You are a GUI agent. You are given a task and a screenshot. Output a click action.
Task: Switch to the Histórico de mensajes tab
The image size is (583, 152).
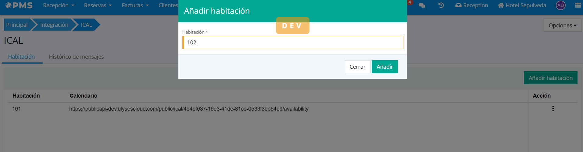[x=76, y=57]
